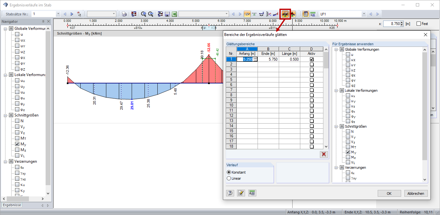
Task: Go to next load case arrow
Action: pyautogui.click(x=377, y=14)
